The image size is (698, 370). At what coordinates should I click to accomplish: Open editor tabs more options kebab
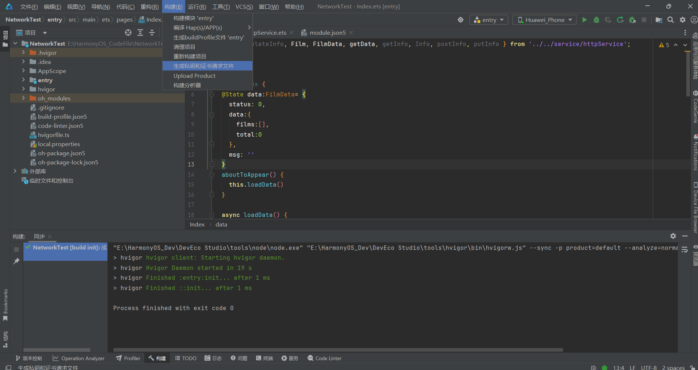[x=685, y=33]
